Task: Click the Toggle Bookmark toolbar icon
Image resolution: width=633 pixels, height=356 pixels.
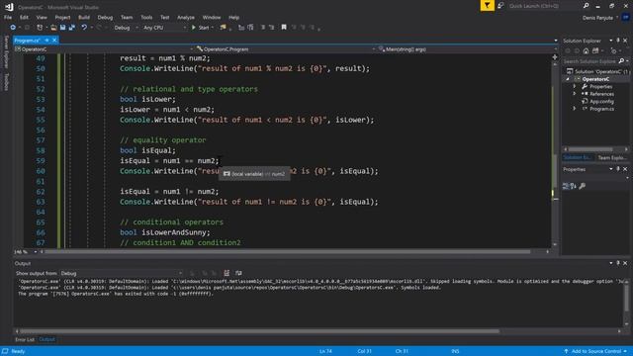Action: 284,28
